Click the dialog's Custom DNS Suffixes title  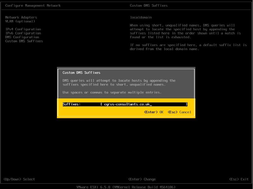(82, 73)
